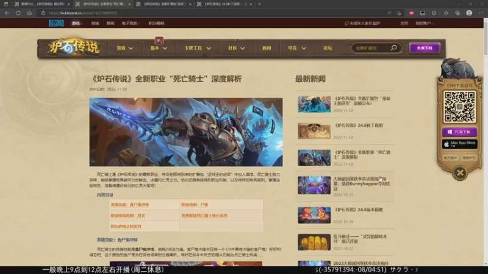Click the Blizzard logo

(56, 23)
